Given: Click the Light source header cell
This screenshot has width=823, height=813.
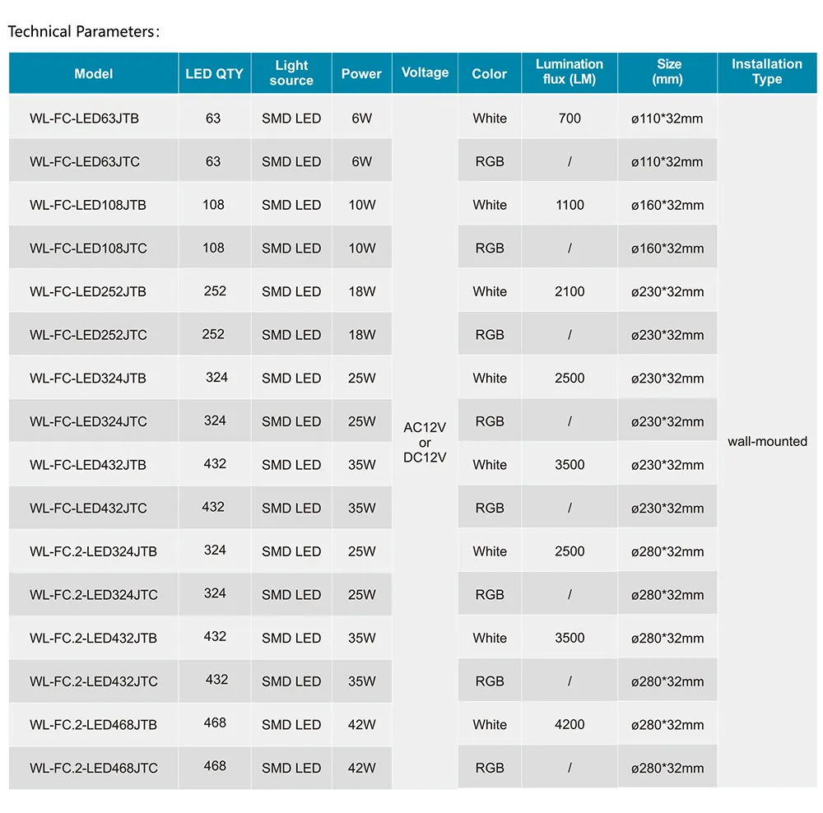Looking at the screenshot, I should (x=291, y=73).
